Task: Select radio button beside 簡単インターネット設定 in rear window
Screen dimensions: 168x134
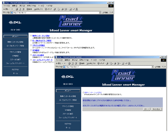Action: click(x=31, y=36)
